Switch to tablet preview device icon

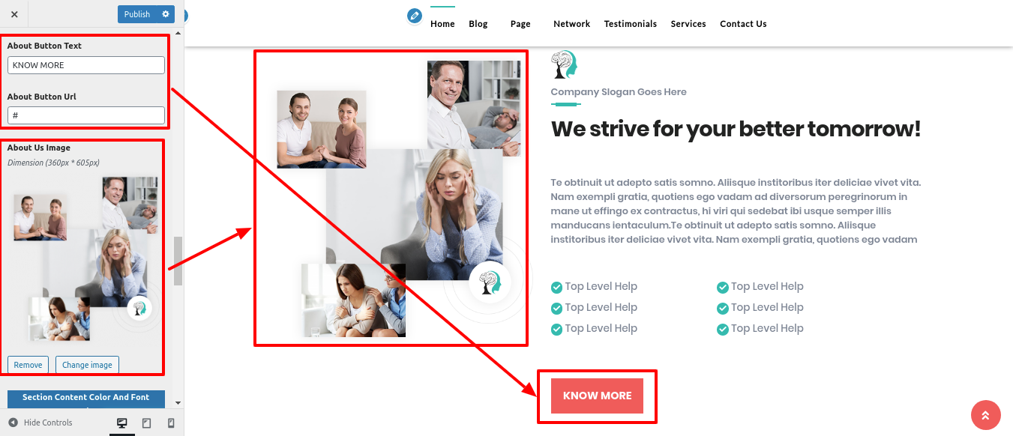click(x=146, y=423)
